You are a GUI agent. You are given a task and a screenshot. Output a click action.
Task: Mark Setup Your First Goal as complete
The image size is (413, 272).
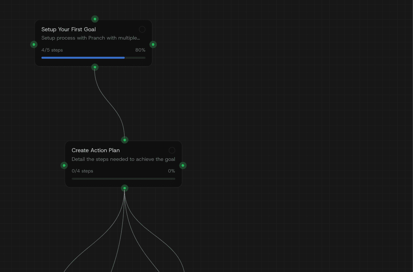[142, 29]
